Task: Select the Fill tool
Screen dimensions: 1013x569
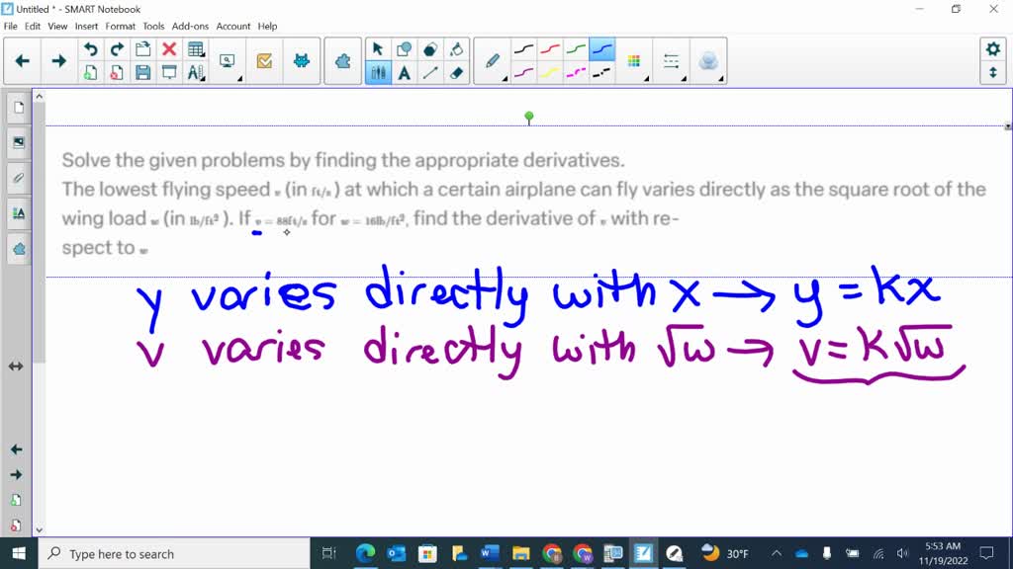Action: 458,48
